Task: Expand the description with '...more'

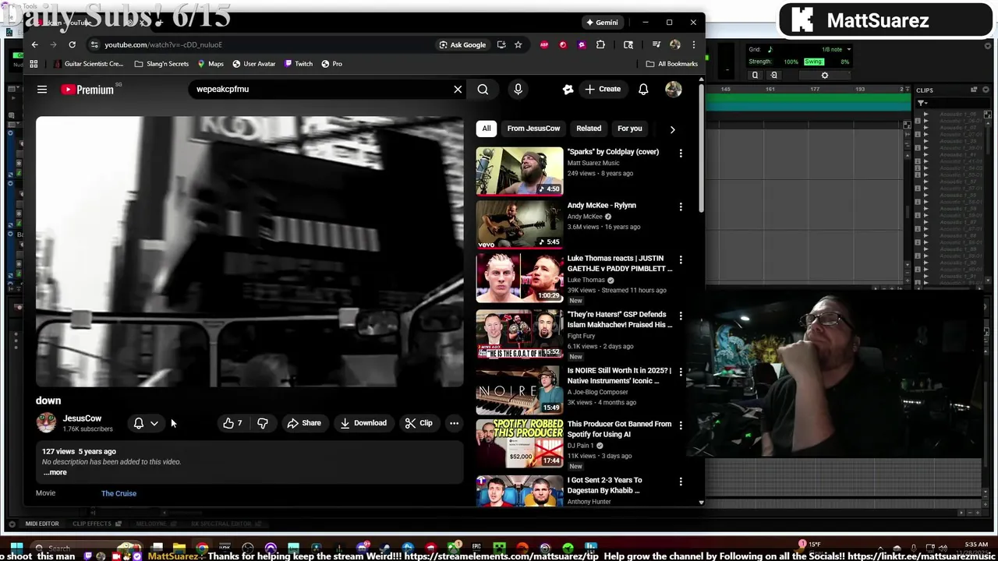Action: 55,472
